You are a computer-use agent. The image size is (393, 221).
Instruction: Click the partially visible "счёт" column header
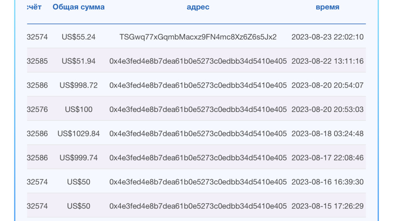coord(34,7)
